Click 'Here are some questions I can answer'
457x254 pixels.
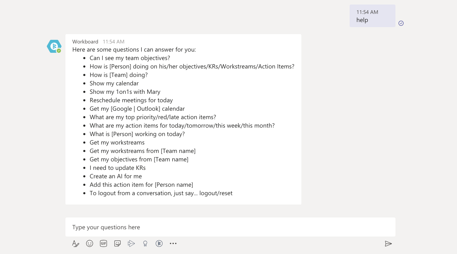[134, 50]
